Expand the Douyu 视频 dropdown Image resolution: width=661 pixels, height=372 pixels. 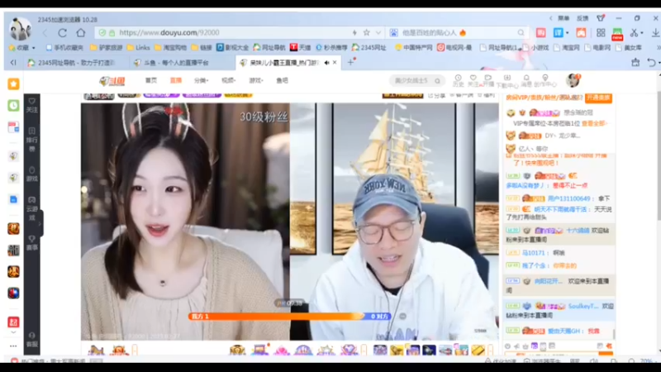pos(229,80)
